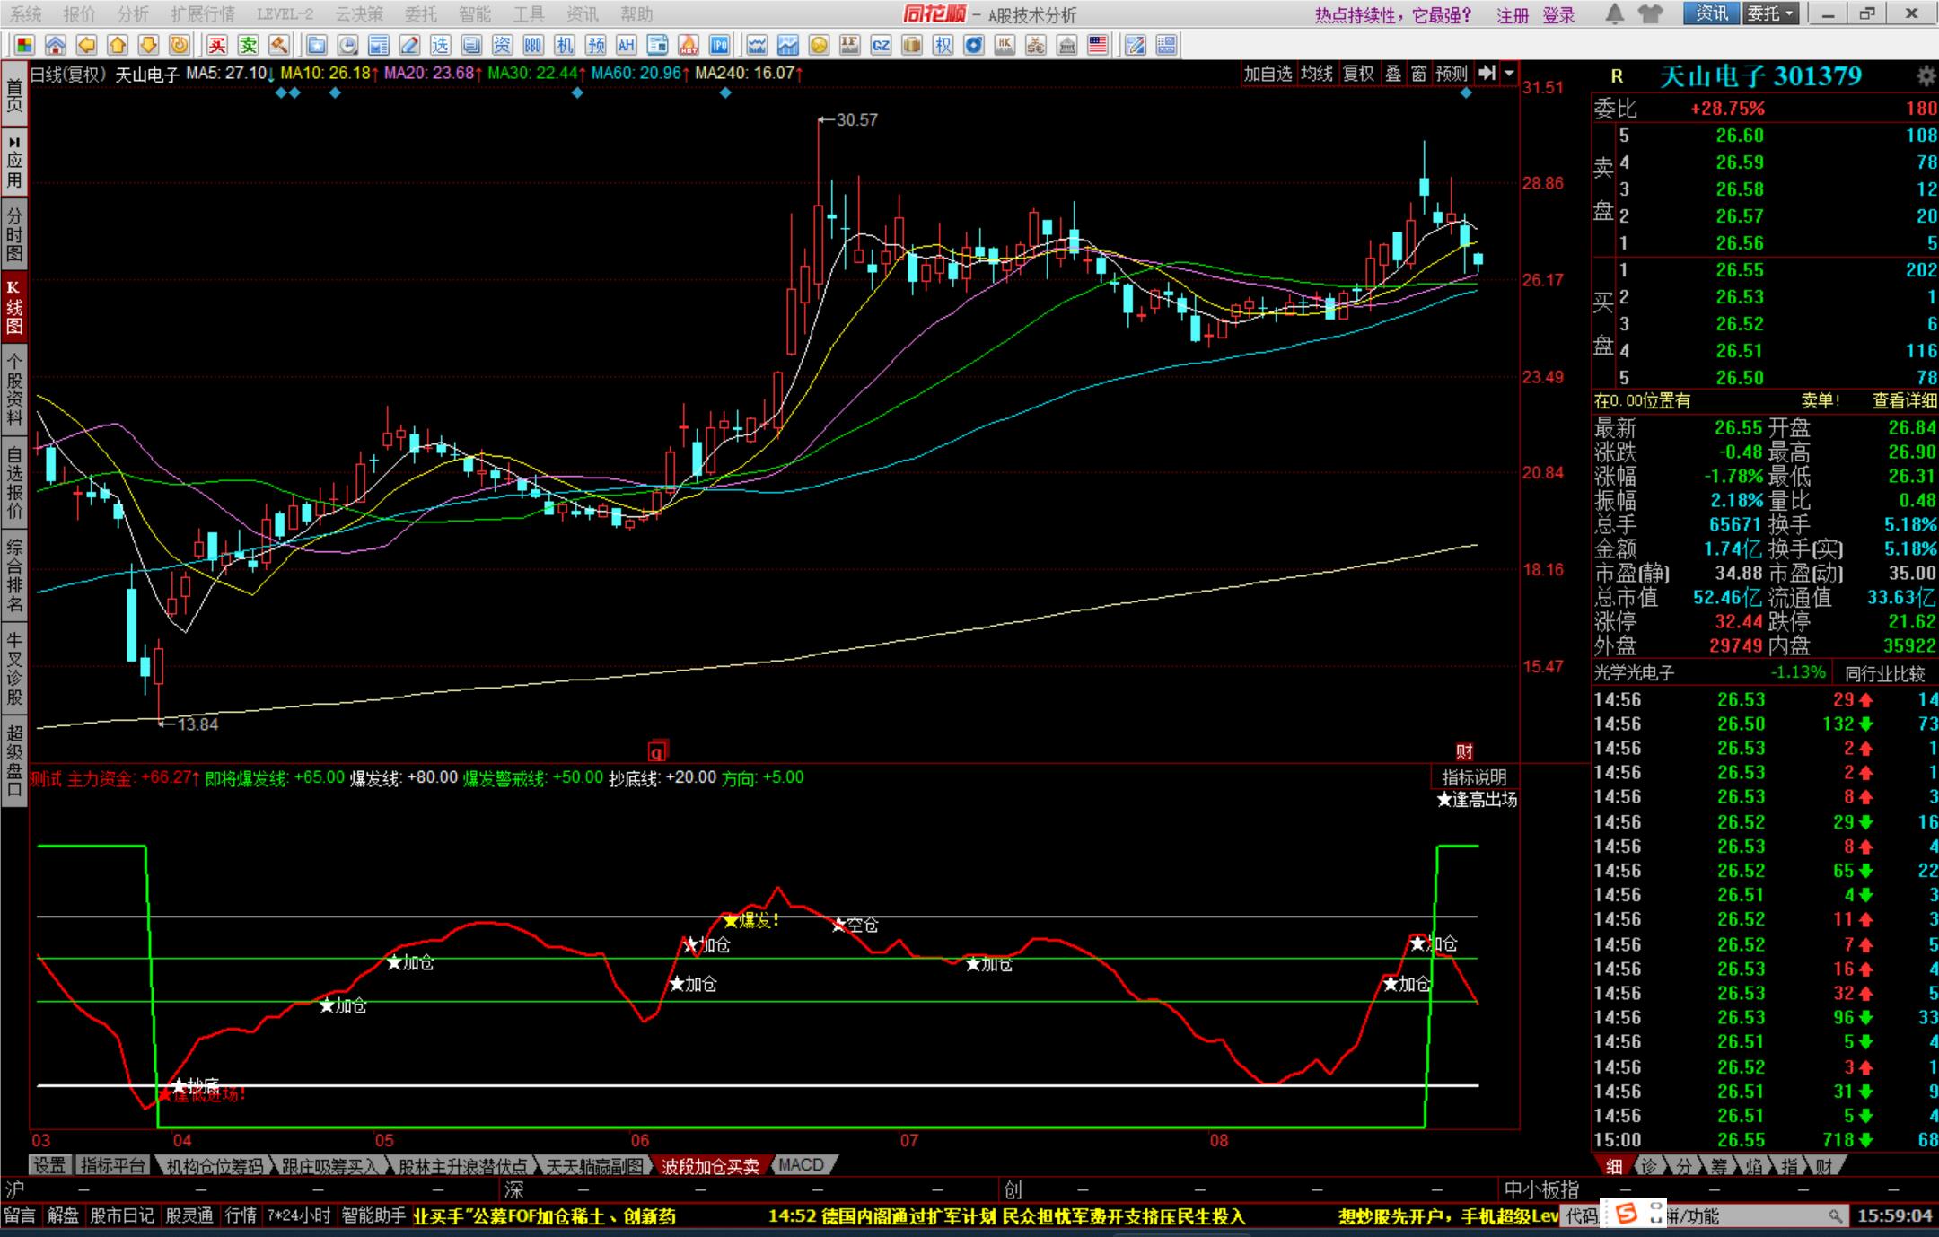Toggle 均线 moving average display
This screenshot has height=1237, width=1939.
1317,74
